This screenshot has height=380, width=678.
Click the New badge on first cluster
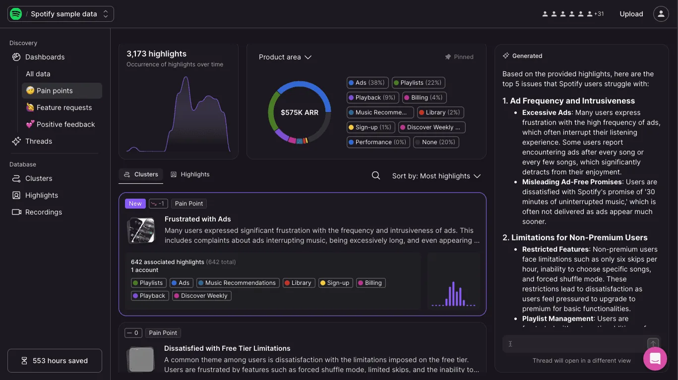click(135, 203)
